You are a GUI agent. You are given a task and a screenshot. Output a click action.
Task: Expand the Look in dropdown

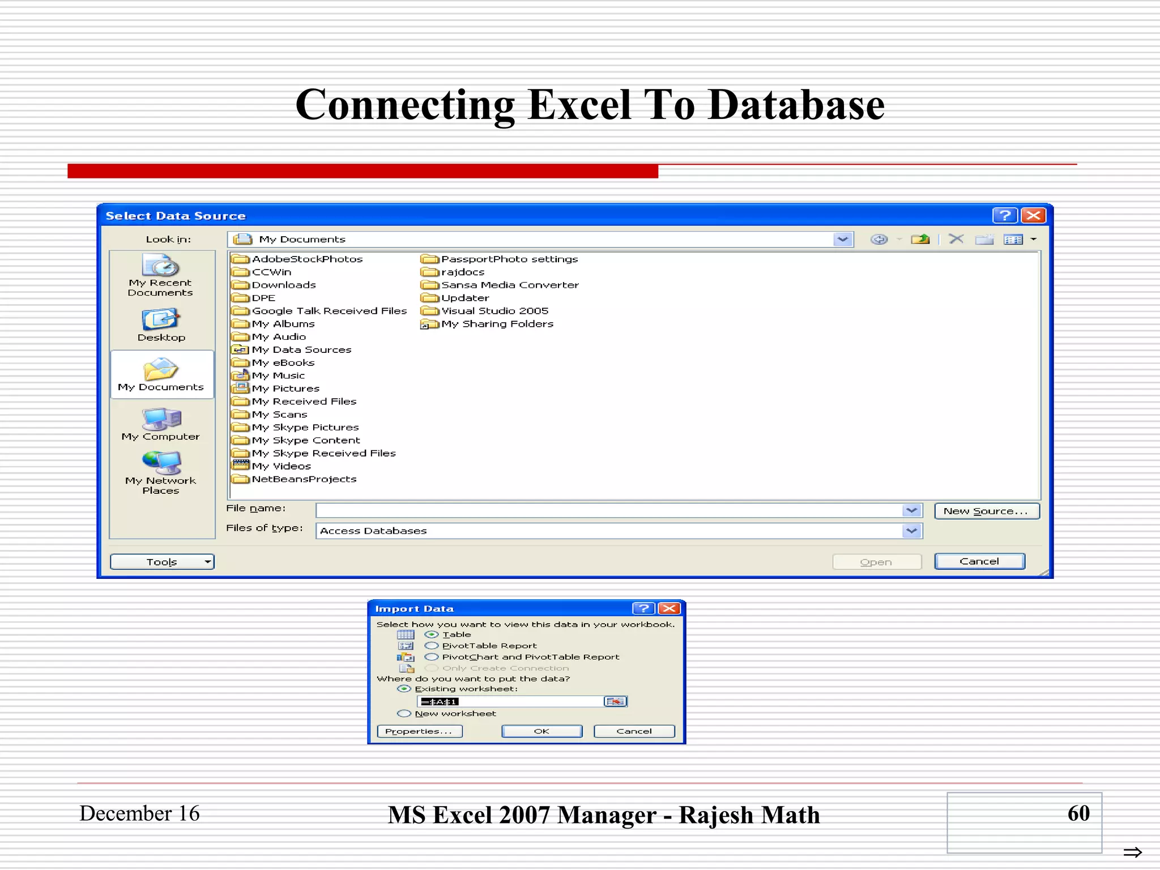click(843, 240)
